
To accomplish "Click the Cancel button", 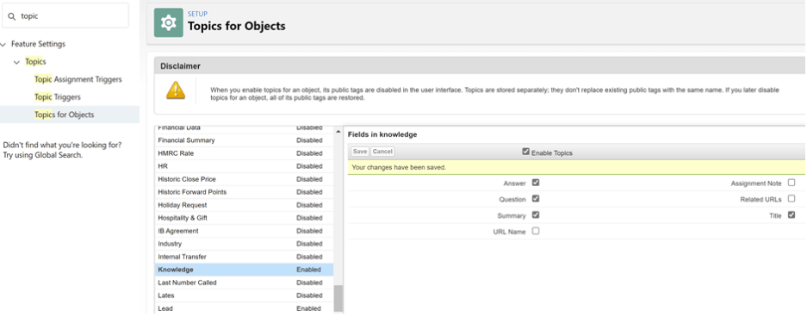I will tap(382, 152).
